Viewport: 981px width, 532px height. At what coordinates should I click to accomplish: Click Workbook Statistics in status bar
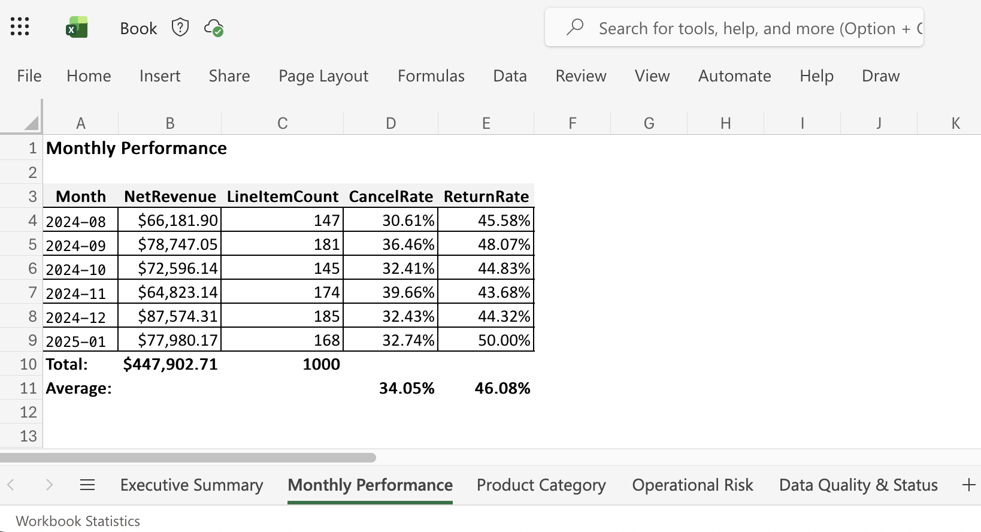(78, 521)
